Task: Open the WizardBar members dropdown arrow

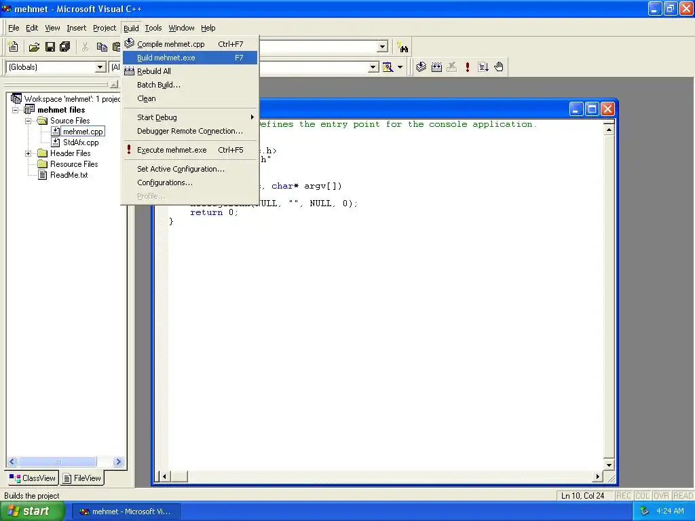Action: coord(374,67)
